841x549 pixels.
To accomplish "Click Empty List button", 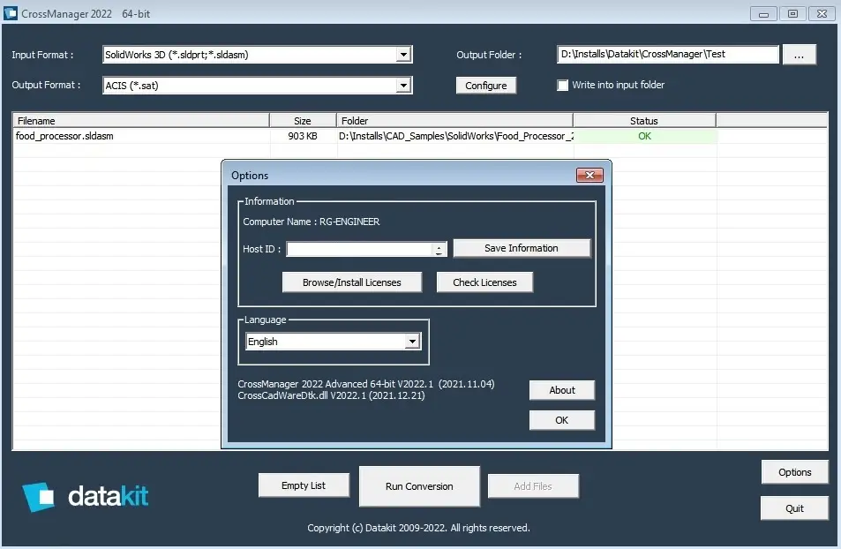I will (304, 485).
